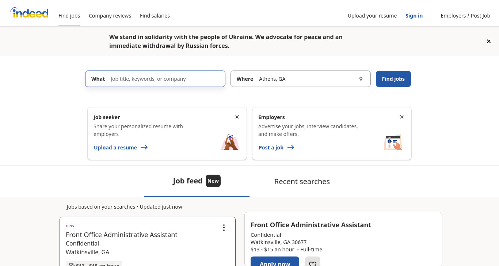Click the New badge beside Job feed
The height and width of the screenshot is (266, 499).
pyautogui.click(x=213, y=181)
